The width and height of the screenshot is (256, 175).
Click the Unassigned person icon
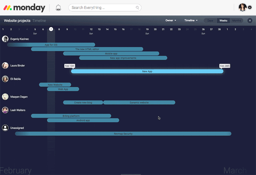[x=5, y=128]
